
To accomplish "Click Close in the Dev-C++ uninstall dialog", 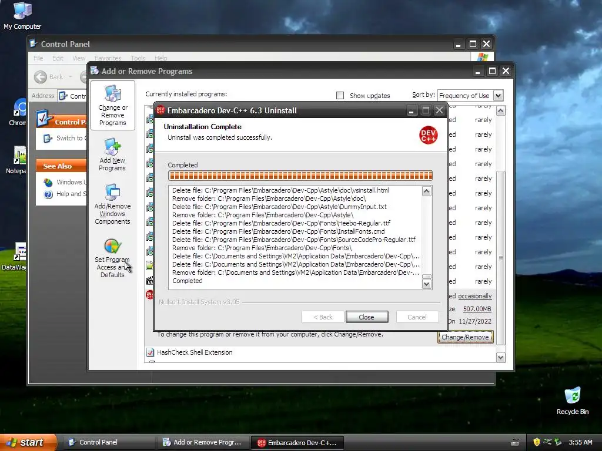I will pyautogui.click(x=367, y=317).
